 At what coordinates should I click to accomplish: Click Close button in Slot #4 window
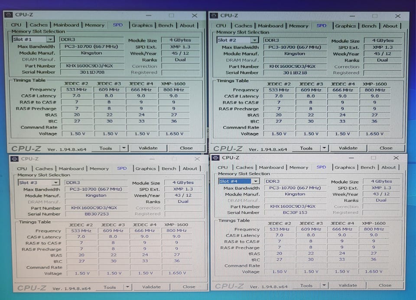385,285
